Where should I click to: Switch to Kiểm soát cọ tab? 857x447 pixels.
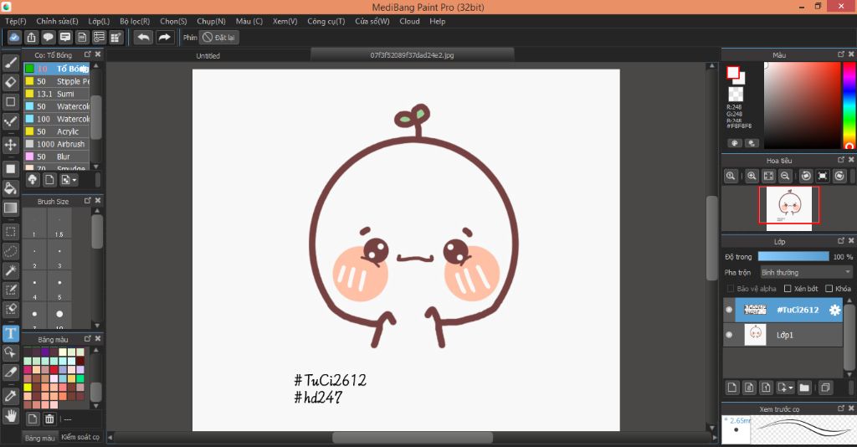(80, 437)
